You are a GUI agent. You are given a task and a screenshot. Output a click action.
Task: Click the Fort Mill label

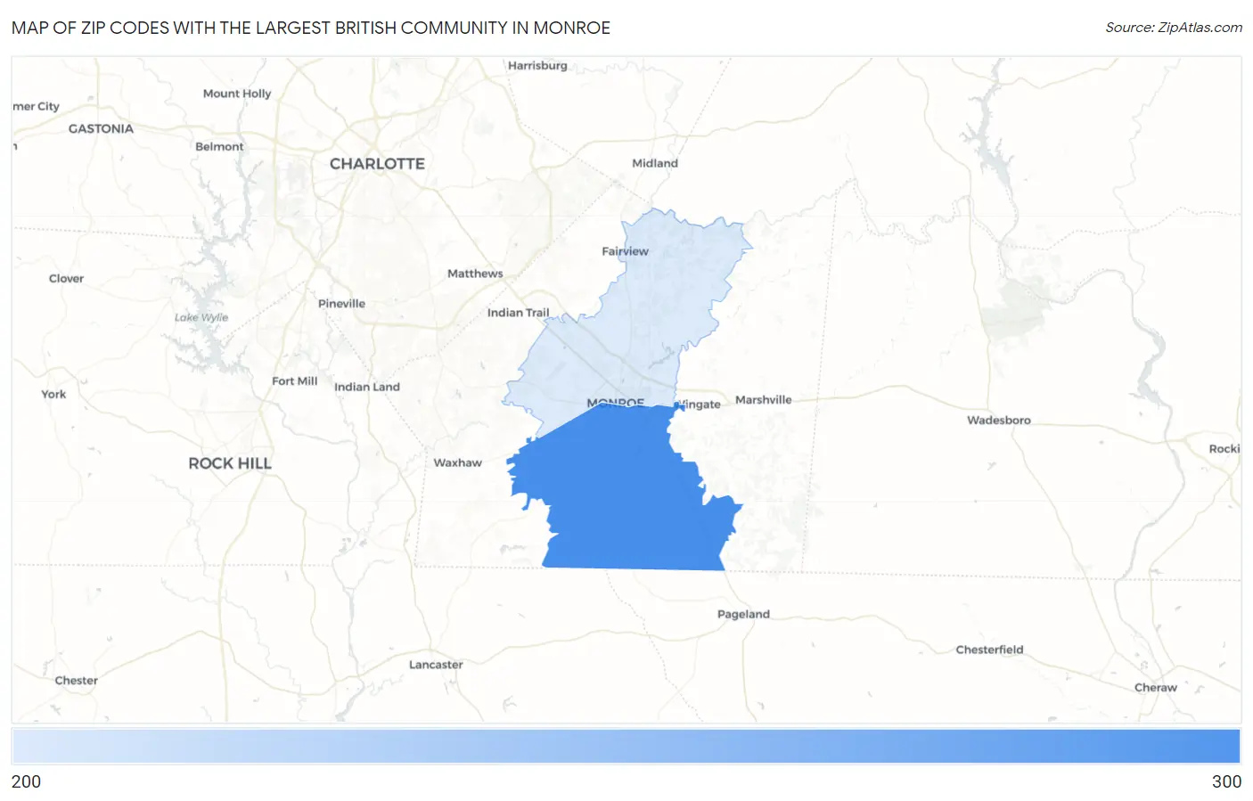click(x=294, y=381)
